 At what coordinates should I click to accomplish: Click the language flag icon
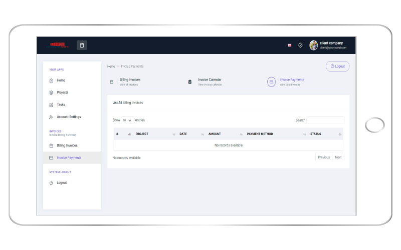290,45
